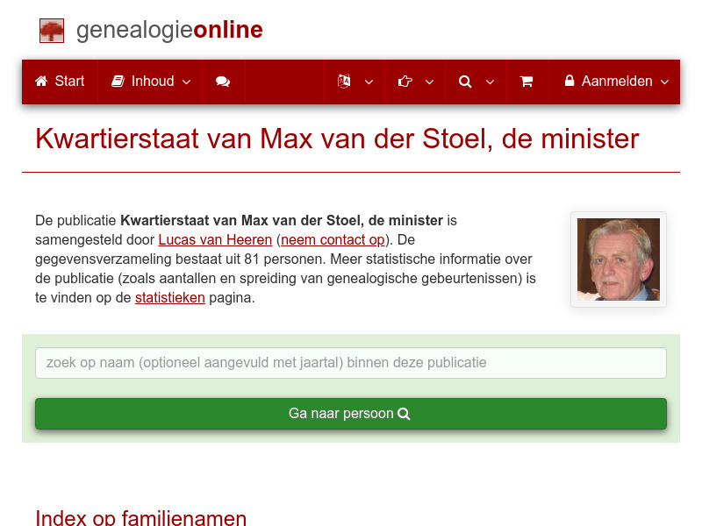The image size is (702, 526).
Task: Click the chat bubbles icon
Action: tap(223, 81)
